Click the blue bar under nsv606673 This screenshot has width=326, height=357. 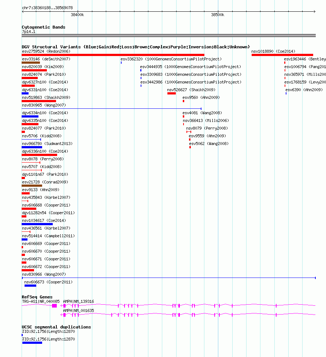coord(30,286)
